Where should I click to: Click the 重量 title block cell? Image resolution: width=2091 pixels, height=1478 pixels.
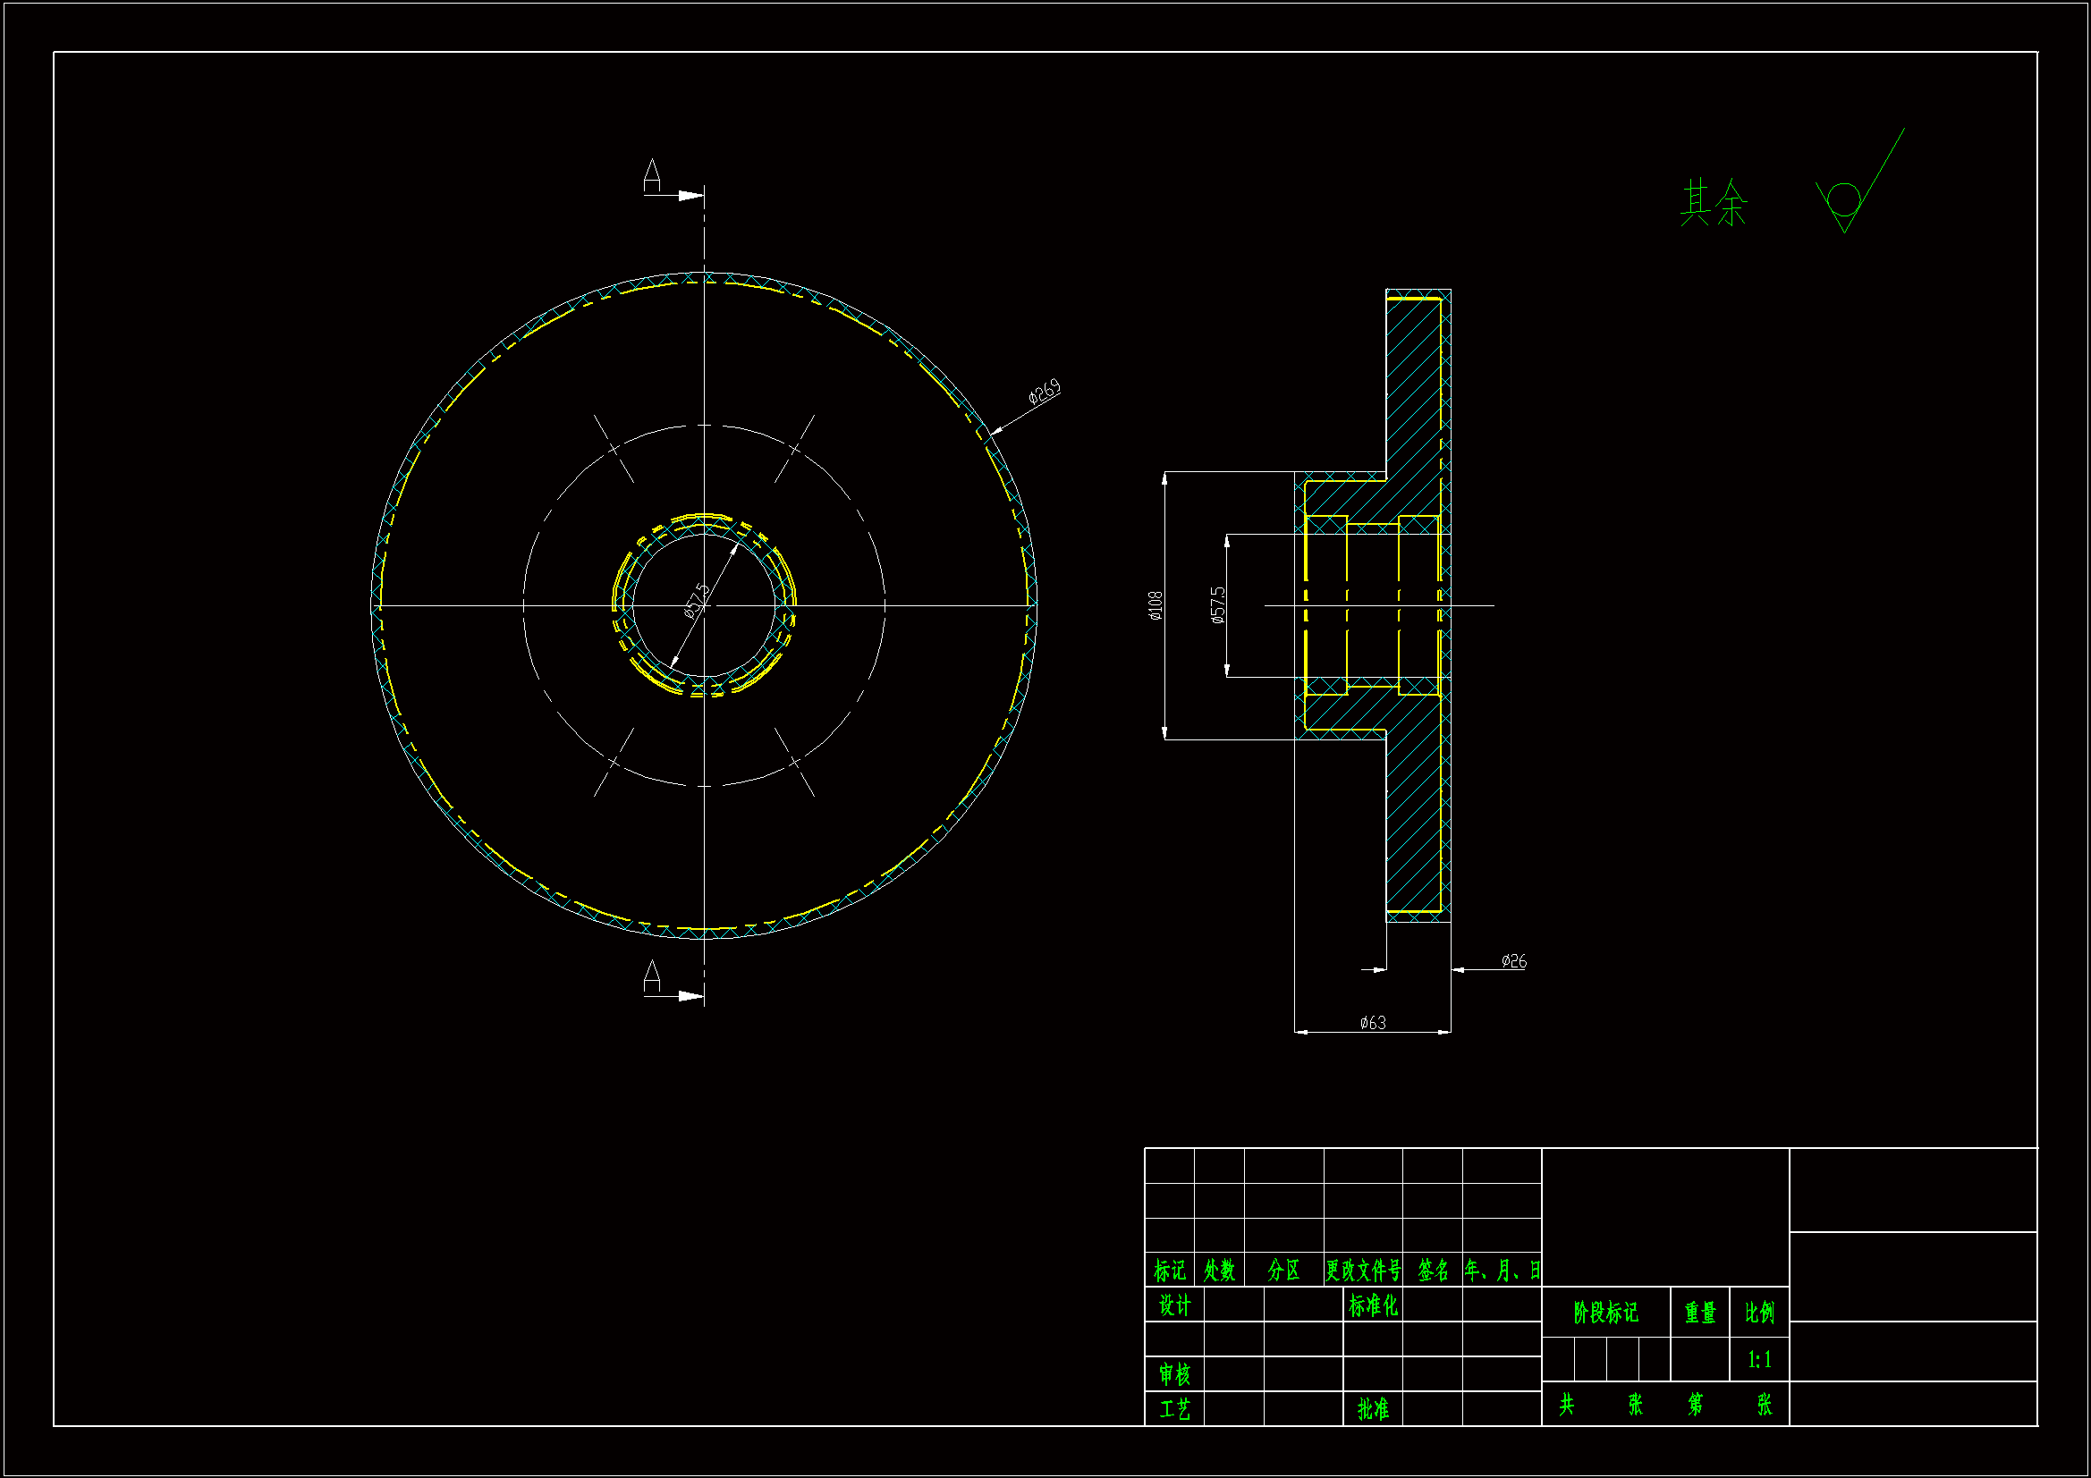point(1699,1313)
